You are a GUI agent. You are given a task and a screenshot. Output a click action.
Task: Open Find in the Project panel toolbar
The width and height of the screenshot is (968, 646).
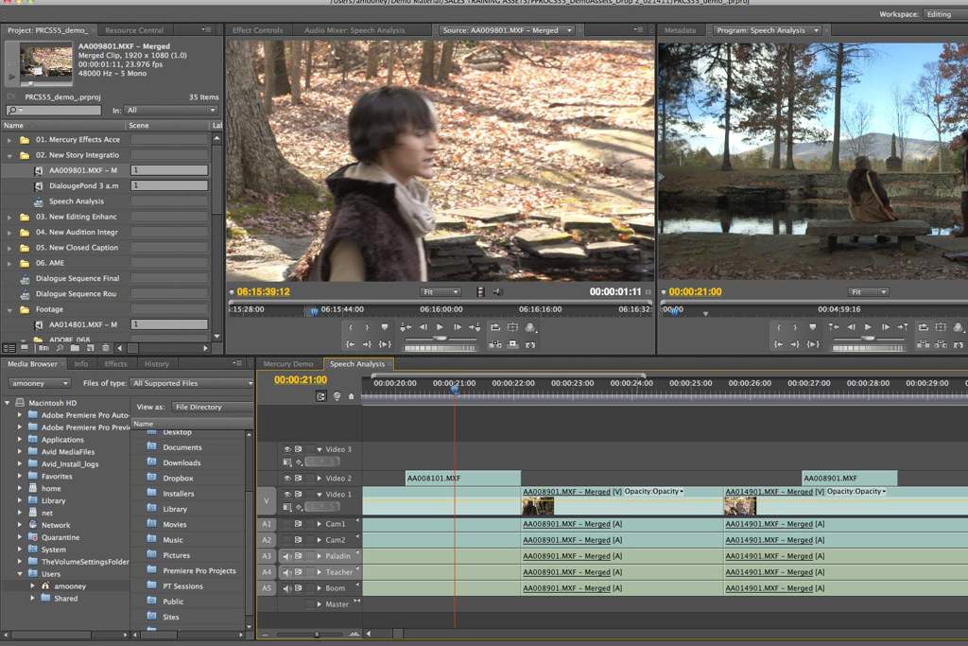coord(60,348)
